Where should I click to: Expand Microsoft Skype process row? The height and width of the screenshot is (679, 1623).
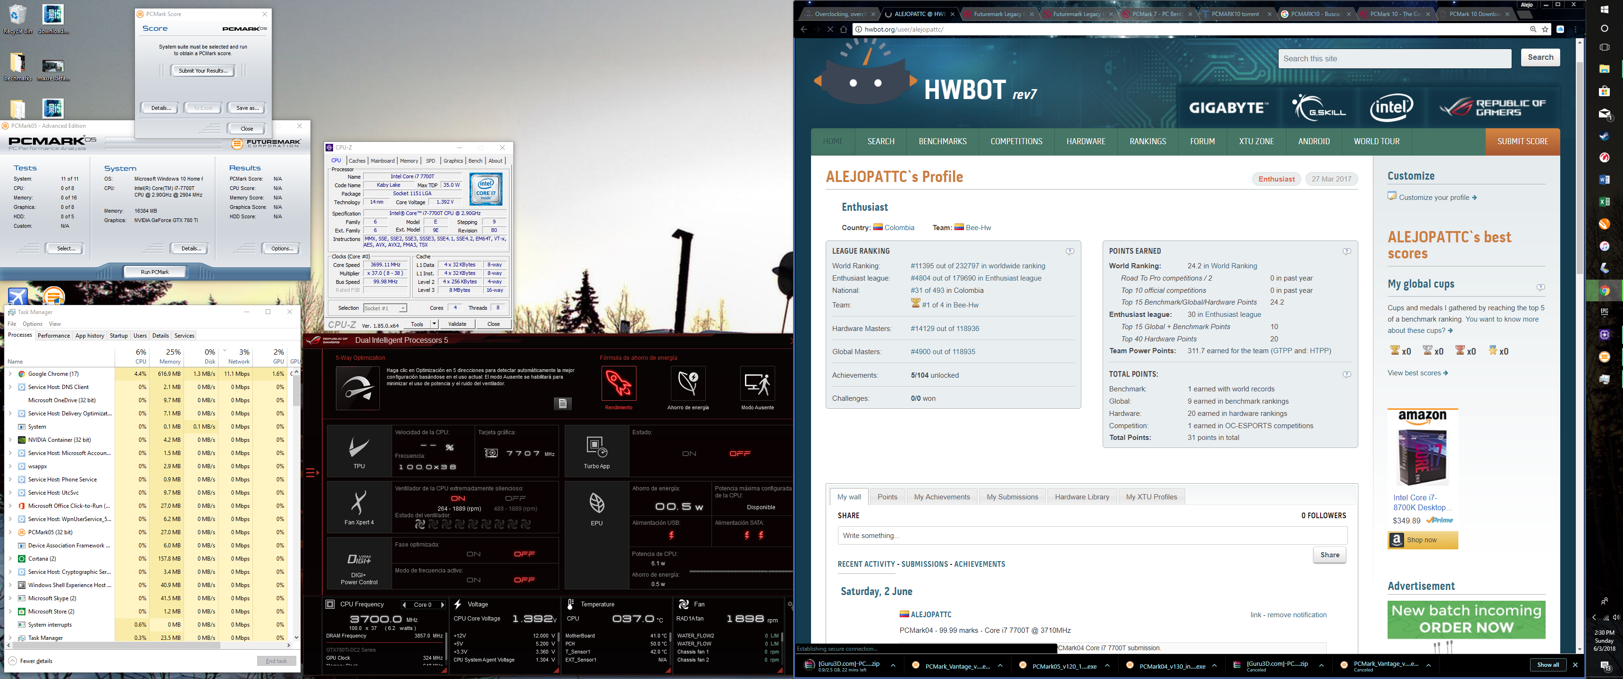pos(10,598)
